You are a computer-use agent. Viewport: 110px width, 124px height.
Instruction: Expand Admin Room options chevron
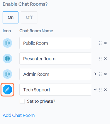point(95,74)
